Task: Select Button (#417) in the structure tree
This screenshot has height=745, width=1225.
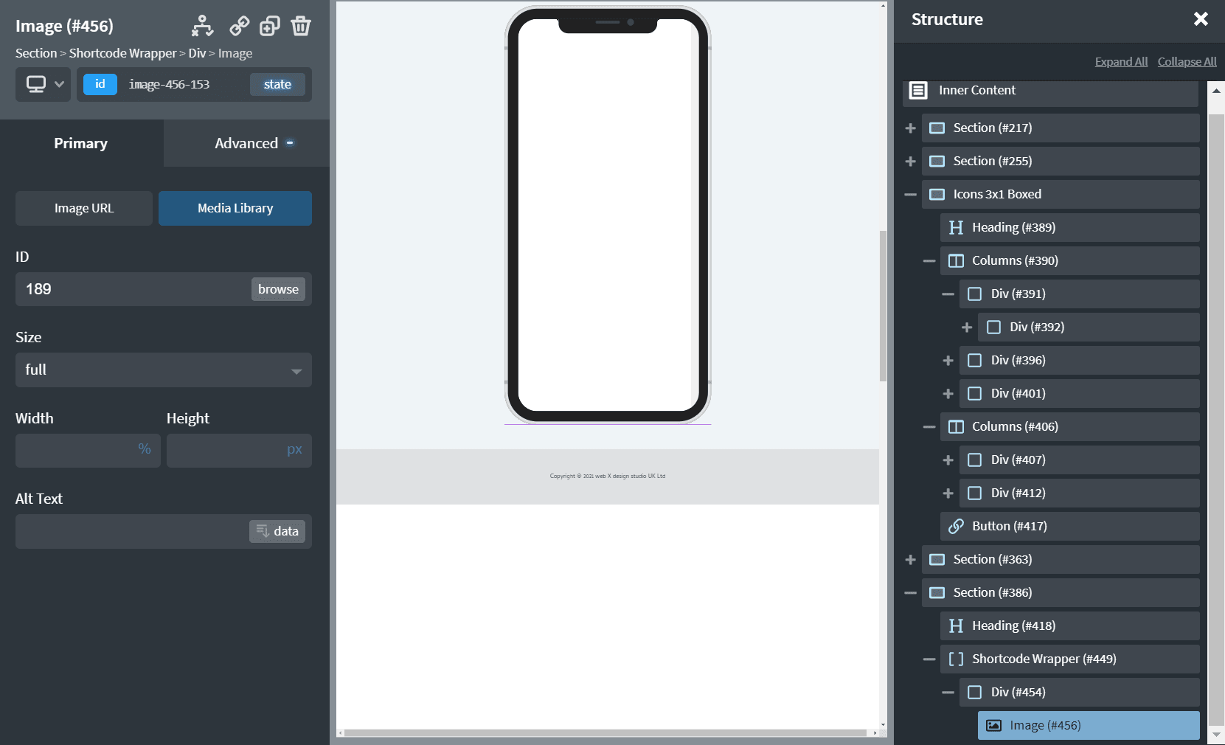Action: (x=1069, y=526)
